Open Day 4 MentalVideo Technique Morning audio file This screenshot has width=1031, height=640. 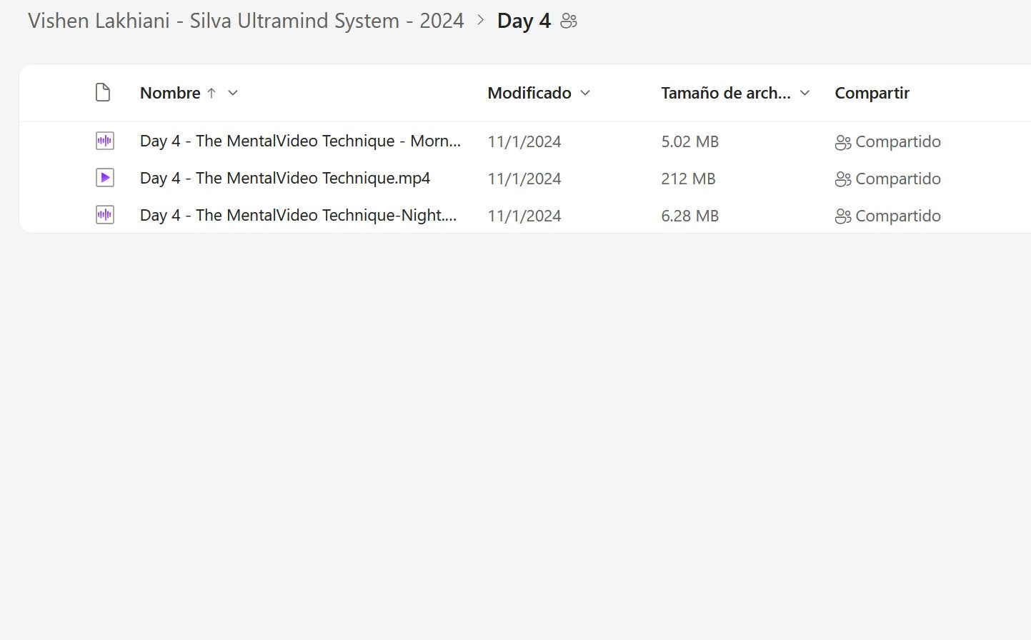pos(300,141)
